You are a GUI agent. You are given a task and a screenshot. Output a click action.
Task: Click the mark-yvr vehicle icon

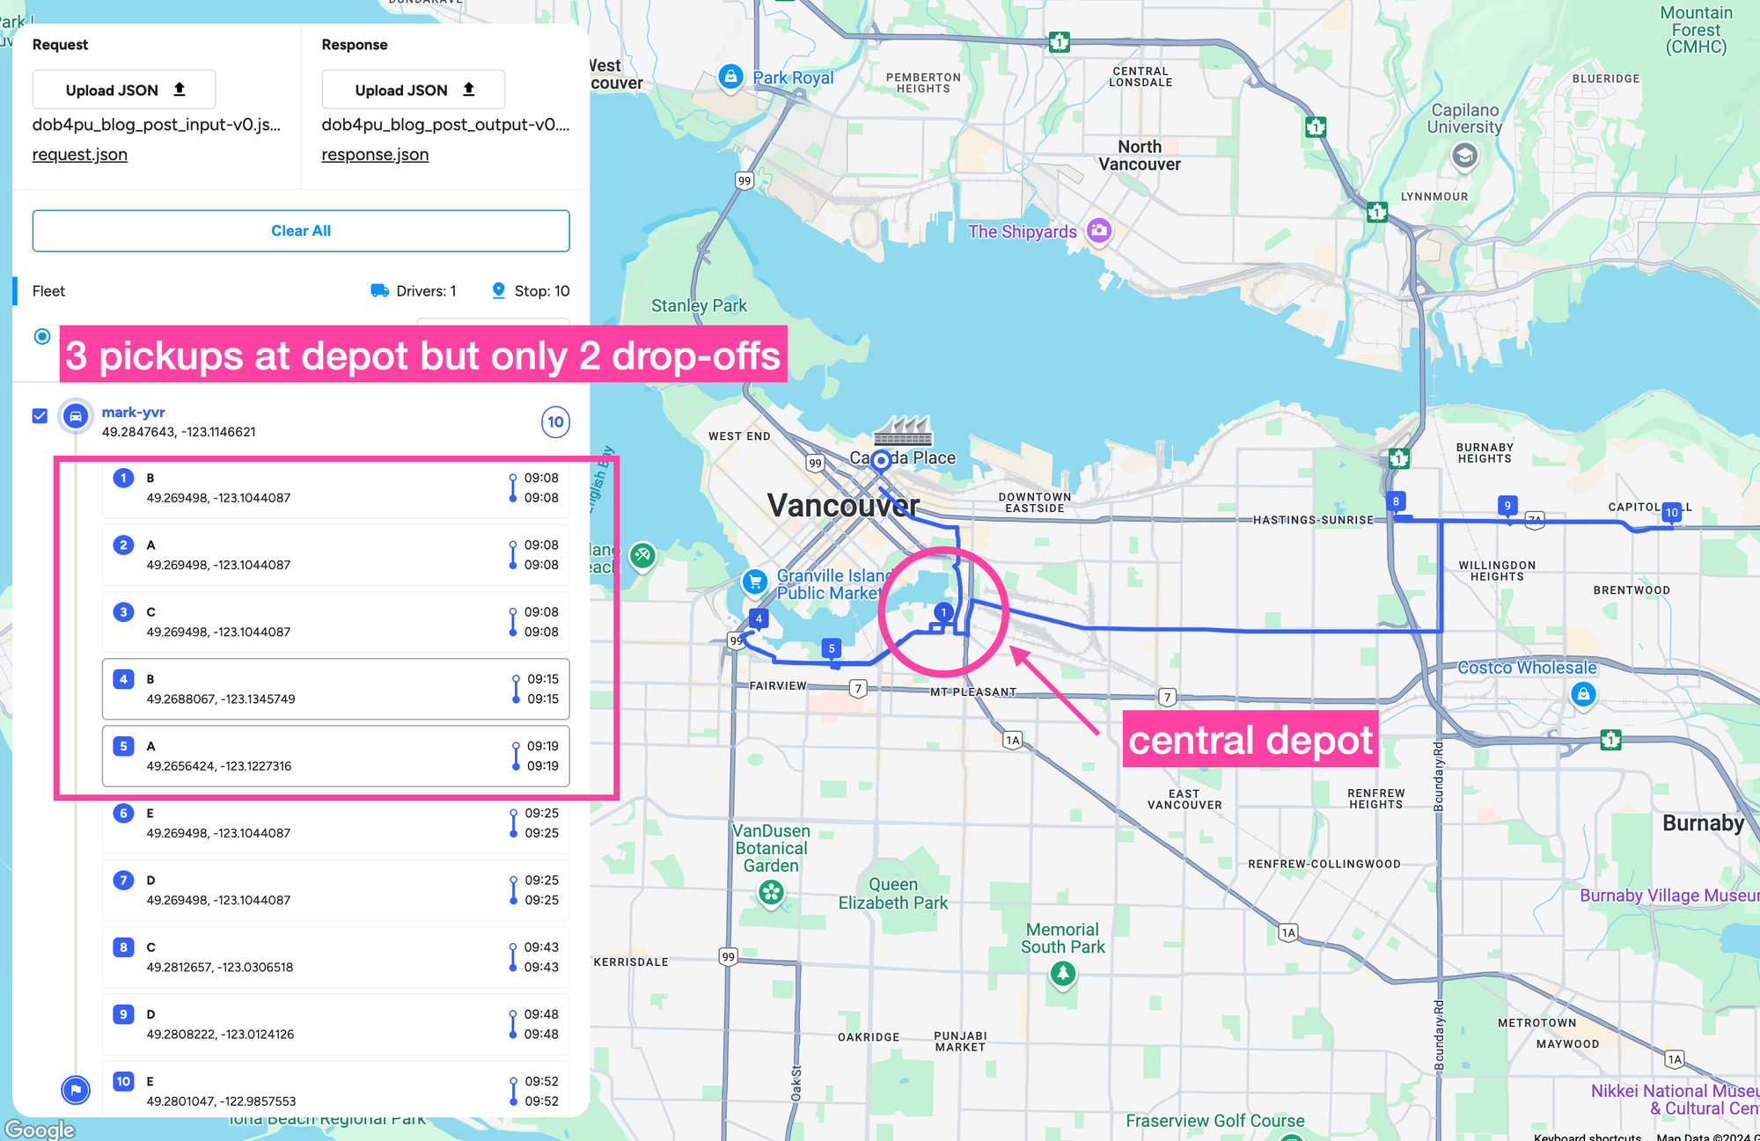tap(76, 415)
